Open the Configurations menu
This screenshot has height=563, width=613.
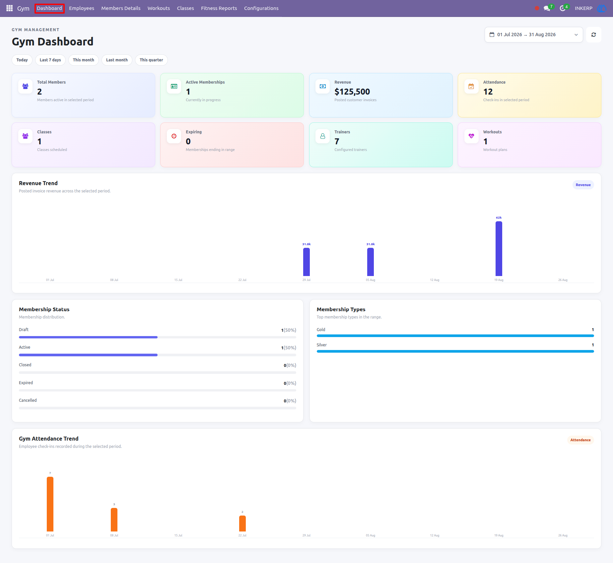(x=261, y=8)
